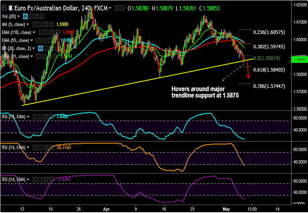Expand the EMA (21, close) dropdown arrow
The width and height of the screenshot is (308, 213).
pos(32,56)
